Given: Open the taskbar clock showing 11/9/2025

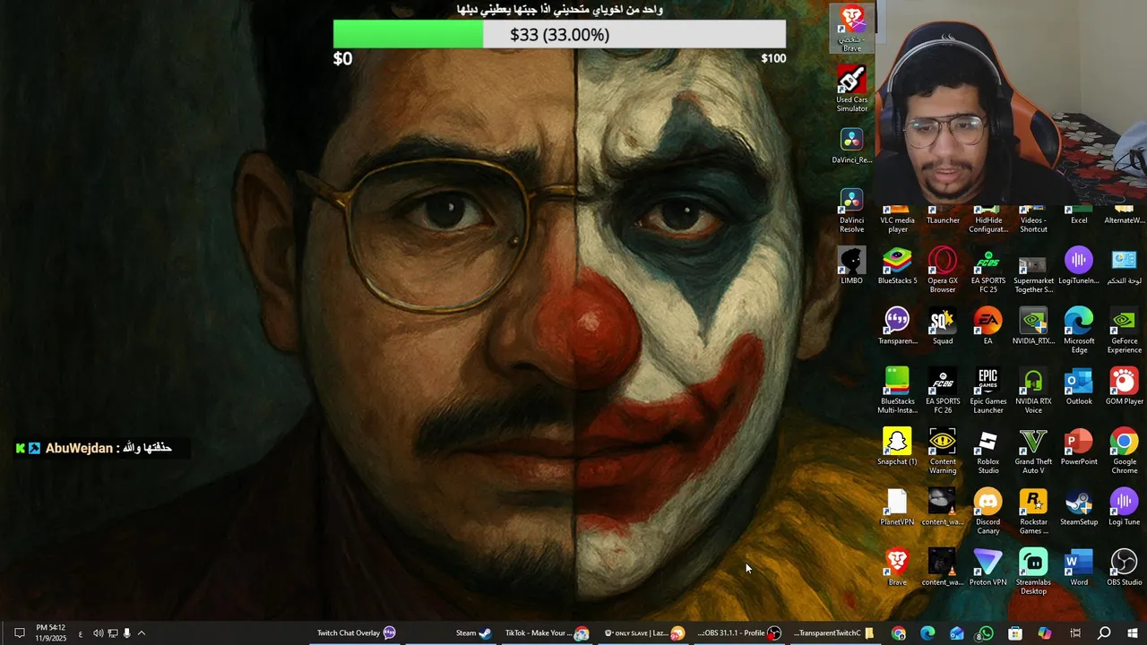Looking at the screenshot, I should point(51,633).
